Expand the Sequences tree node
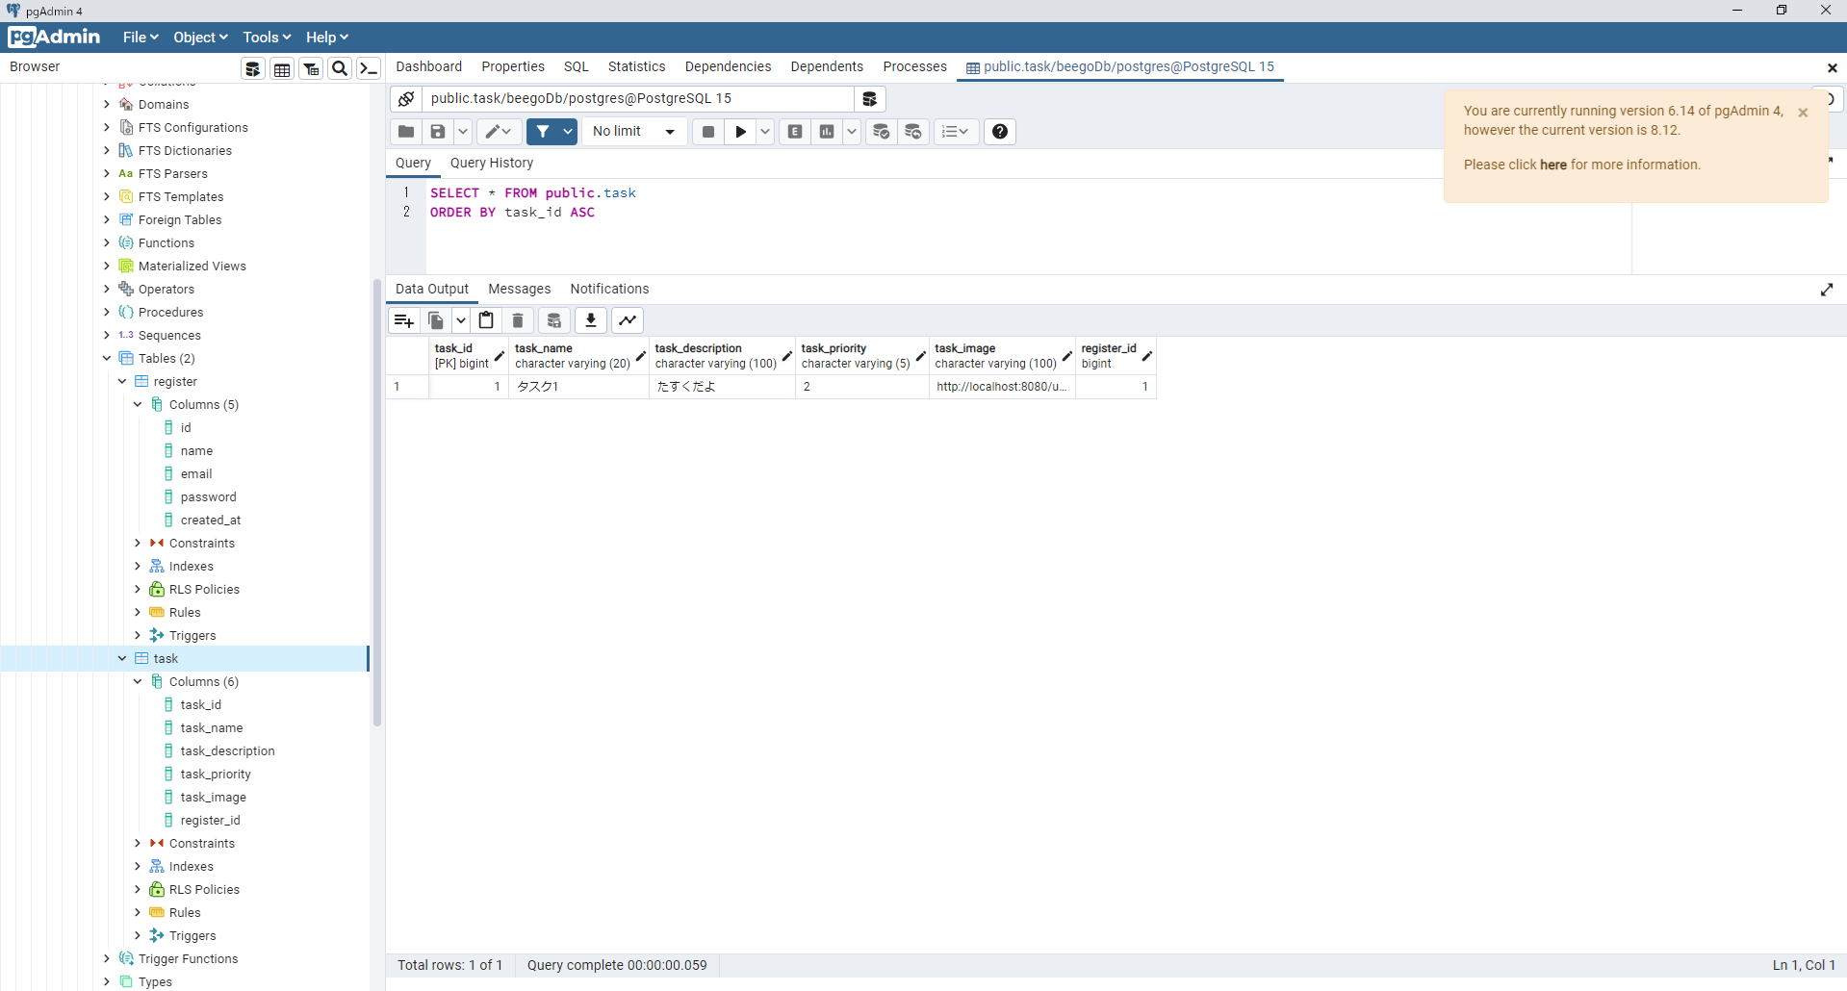The image size is (1847, 991). pyautogui.click(x=107, y=335)
